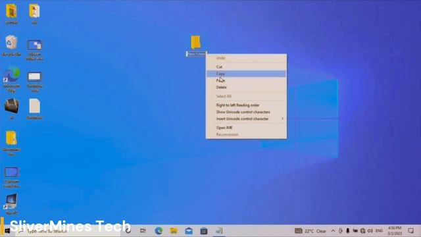Open Task View from the taskbar

143,231
